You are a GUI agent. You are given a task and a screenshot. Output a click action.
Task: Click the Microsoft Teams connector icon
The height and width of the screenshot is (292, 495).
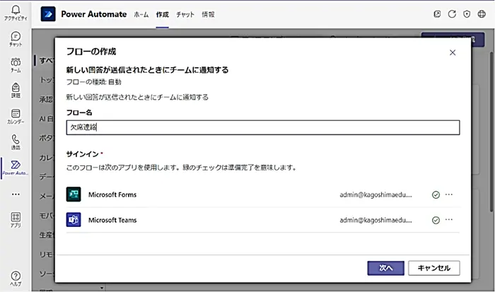(74, 220)
